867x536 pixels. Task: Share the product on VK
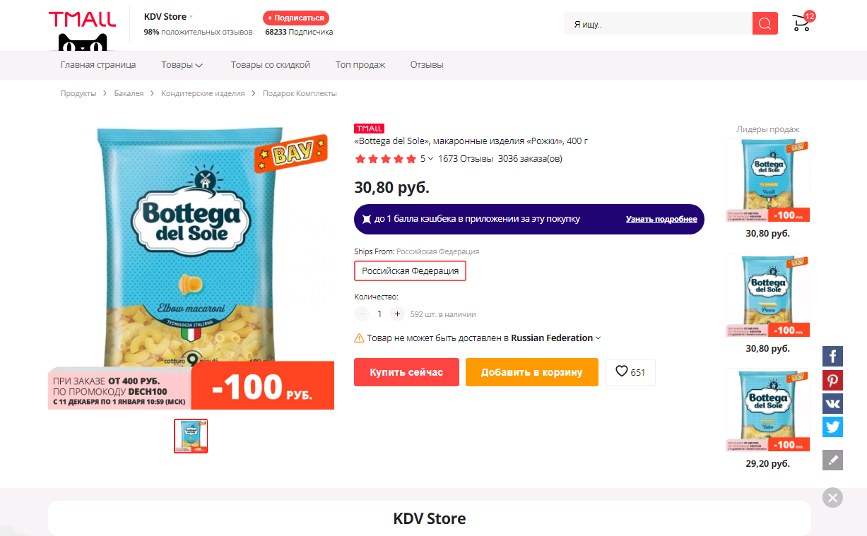coord(832,403)
